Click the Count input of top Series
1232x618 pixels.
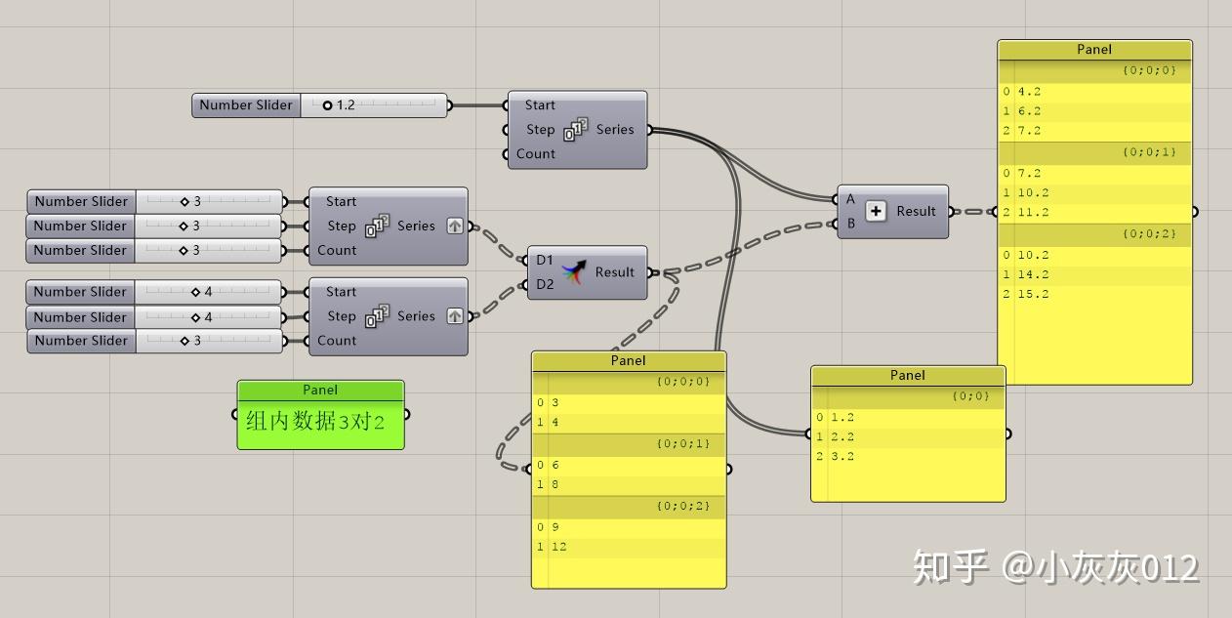click(535, 154)
